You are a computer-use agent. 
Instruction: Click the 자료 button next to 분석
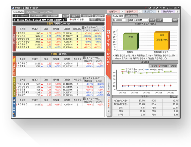pos(159,20)
